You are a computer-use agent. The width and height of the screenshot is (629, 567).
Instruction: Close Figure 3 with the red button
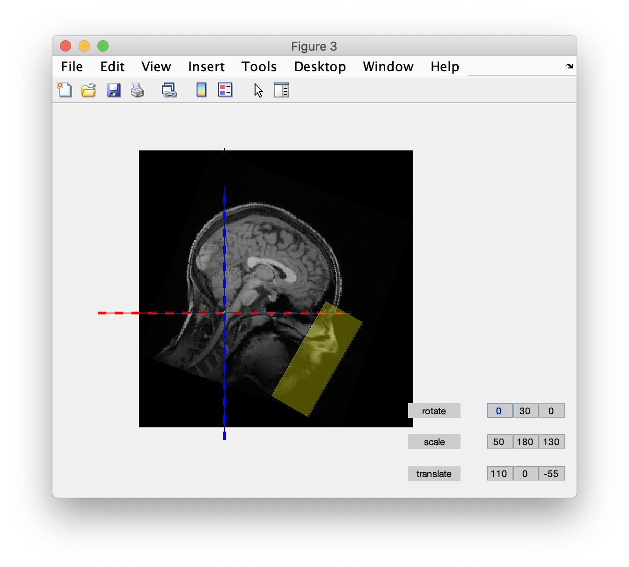click(66, 46)
